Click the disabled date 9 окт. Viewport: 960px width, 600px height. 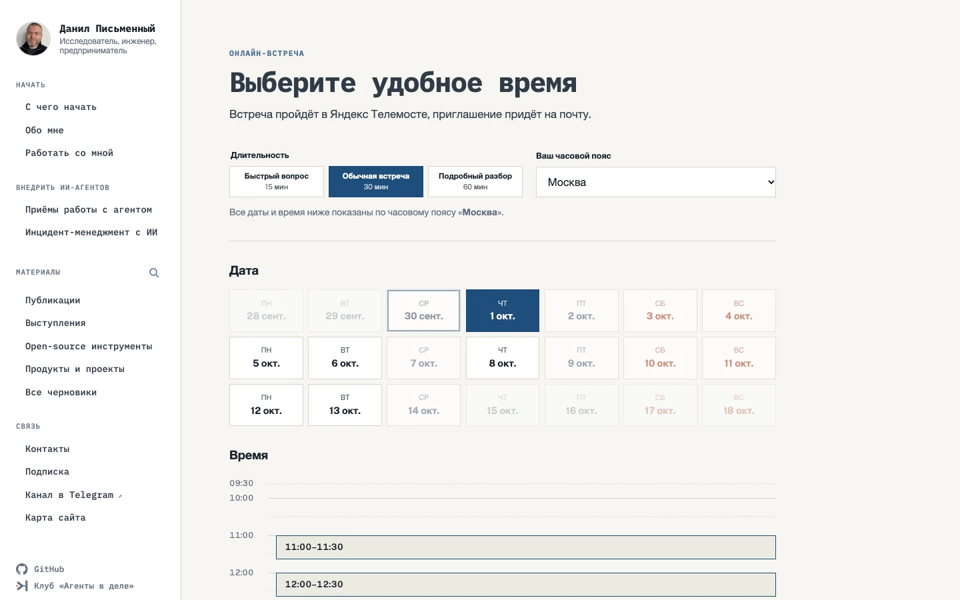pyautogui.click(x=581, y=358)
